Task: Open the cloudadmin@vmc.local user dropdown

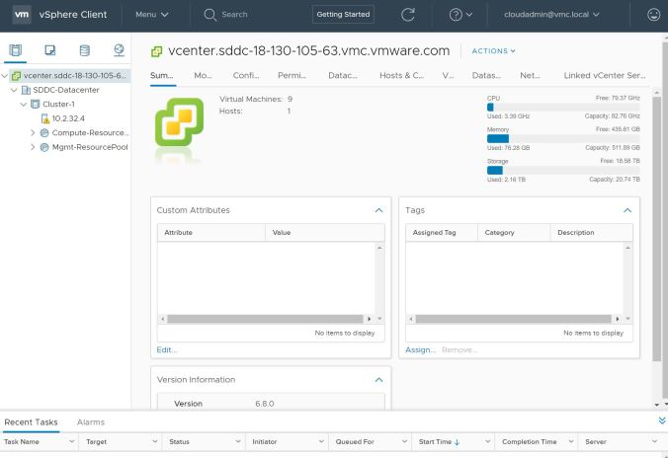Action: coord(565,15)
